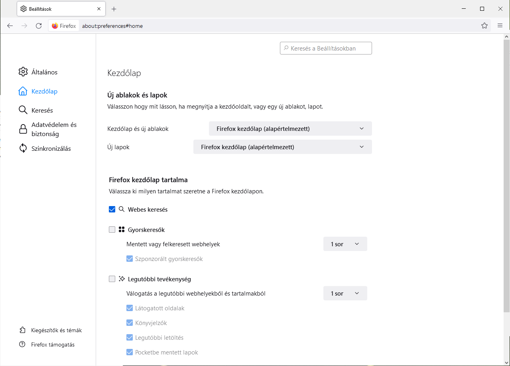Switch to the Keresés settings category
510x366 pixels.
pos(42,110)
